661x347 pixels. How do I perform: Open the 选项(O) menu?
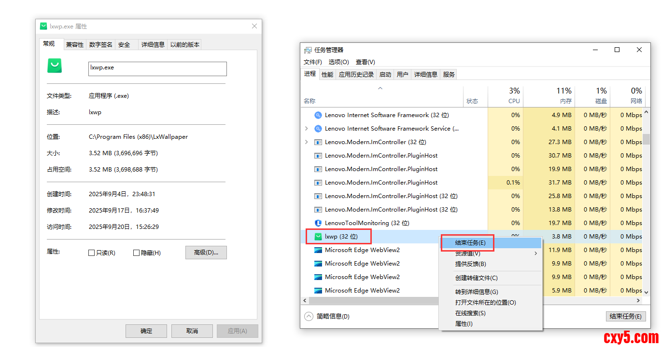pos(338,62)
